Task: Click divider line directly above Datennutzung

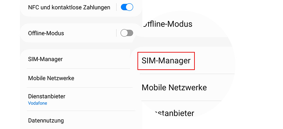Action: click(80, 111)
